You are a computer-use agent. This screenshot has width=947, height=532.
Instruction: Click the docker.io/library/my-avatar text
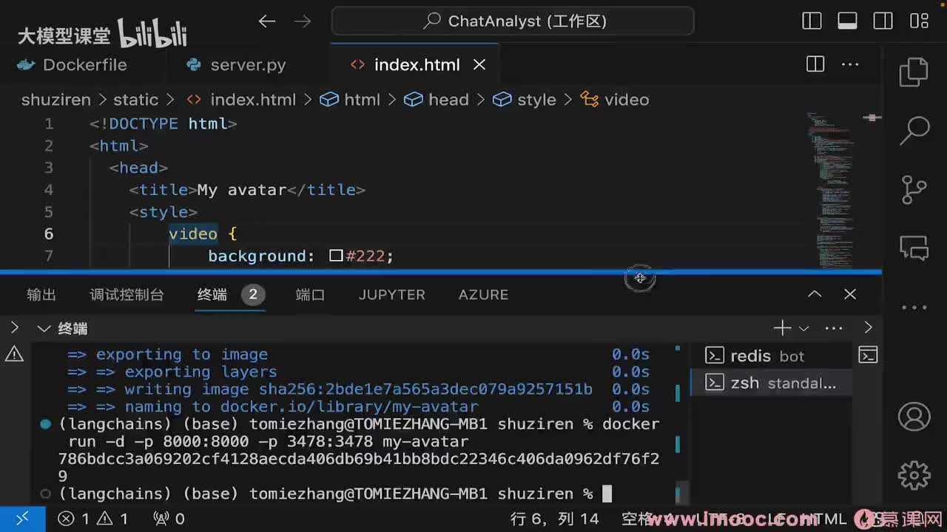click(x=348, y=407)
